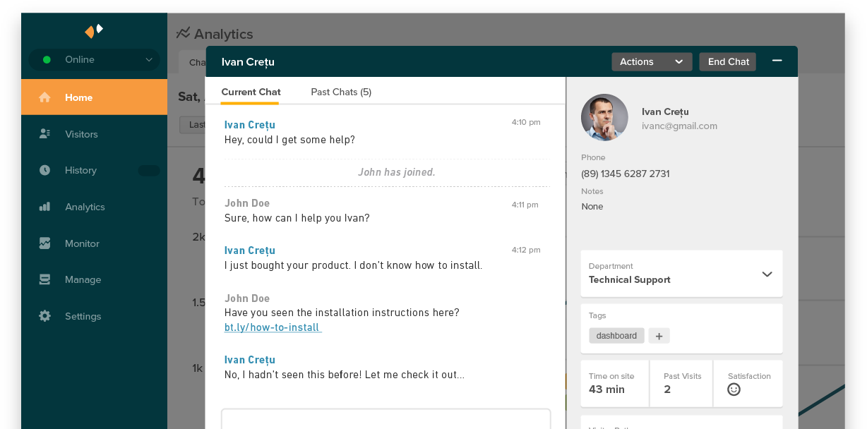Click the plus button to add tag
Image resolution: width=867 pixels, height=429 pixels.
pos(659,336)
